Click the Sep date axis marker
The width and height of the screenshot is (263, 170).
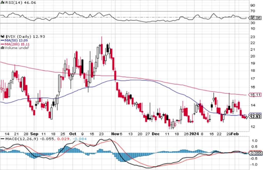[x=34, y=134]
